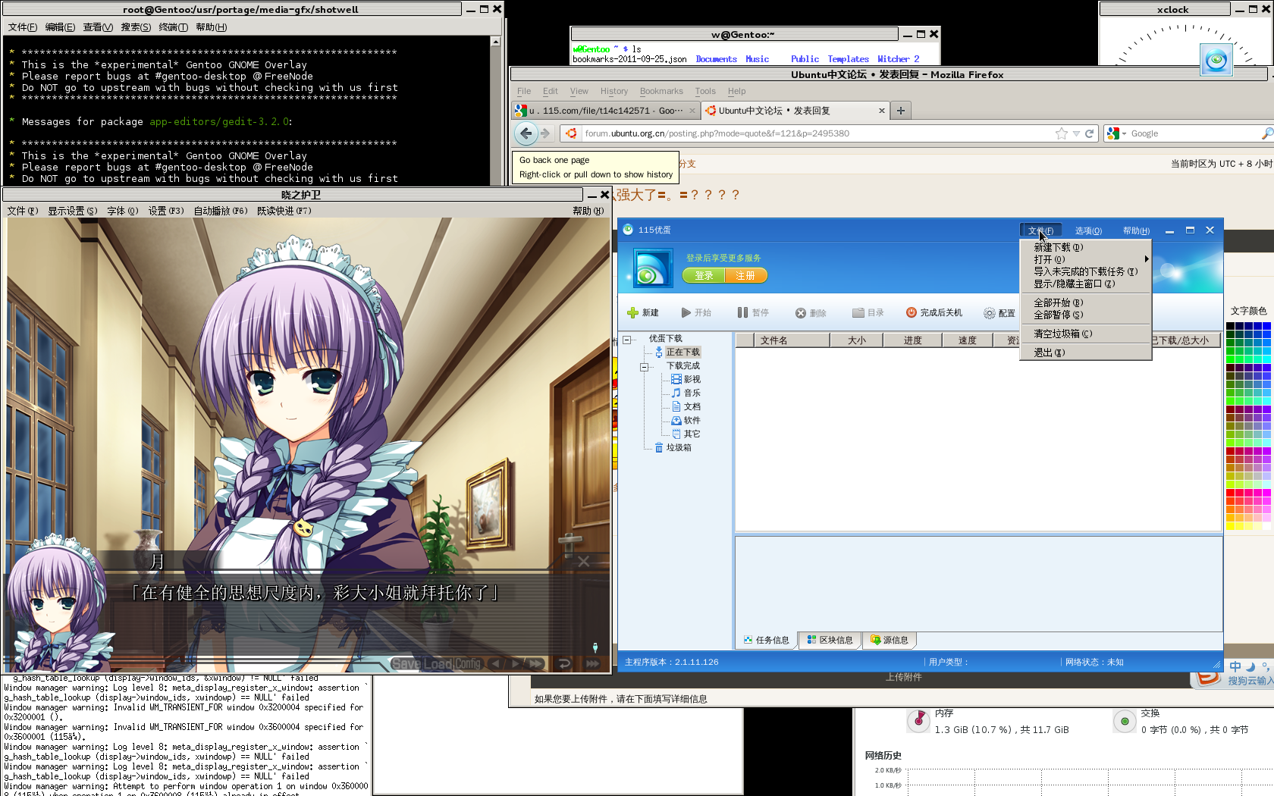Click the Firefox forward arrow button
The height and width of the screenshot is (796, 1274).
pyautogui.click(x=545, y=133)
